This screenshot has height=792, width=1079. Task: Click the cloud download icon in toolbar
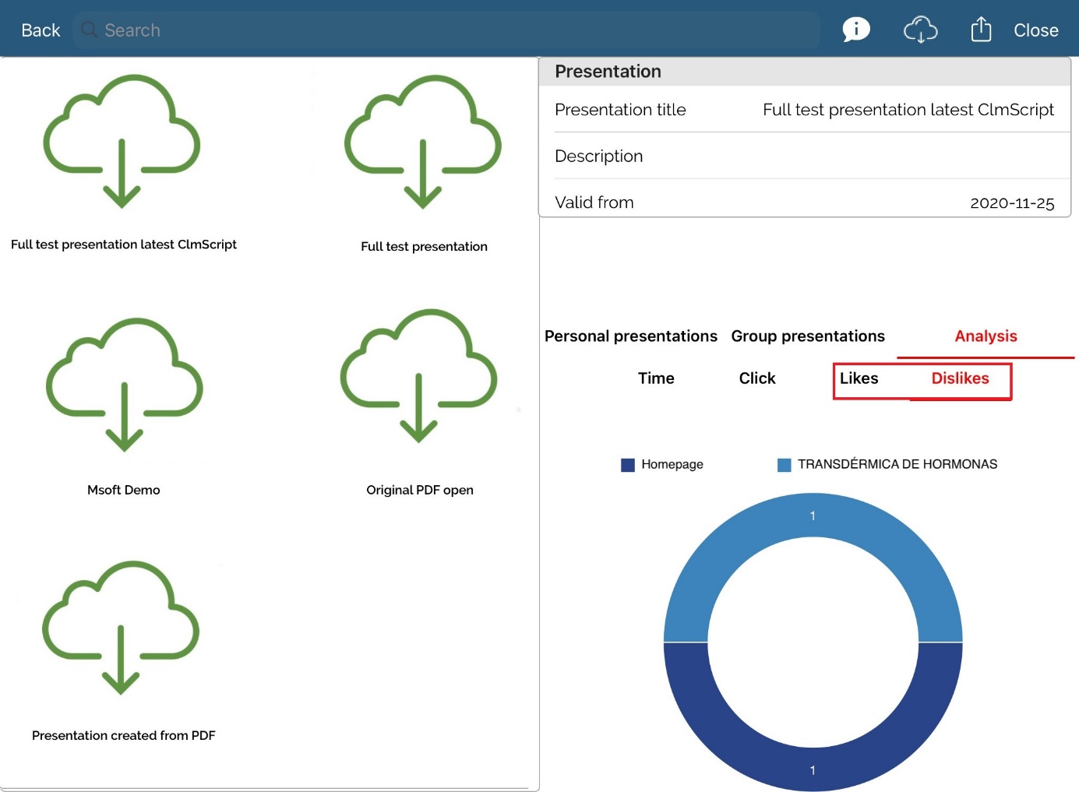tap(919, 30)
